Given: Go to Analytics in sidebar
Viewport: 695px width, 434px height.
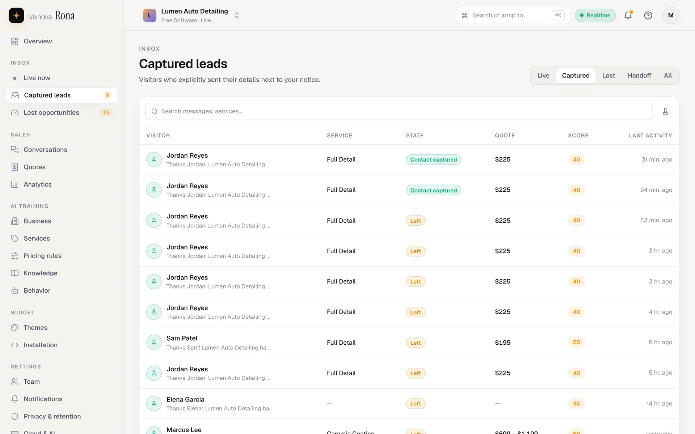Looking at the screenshot, I should coord(62,184).
